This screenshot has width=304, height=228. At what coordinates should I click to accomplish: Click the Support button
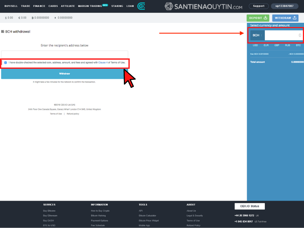[x=258, y=6]
